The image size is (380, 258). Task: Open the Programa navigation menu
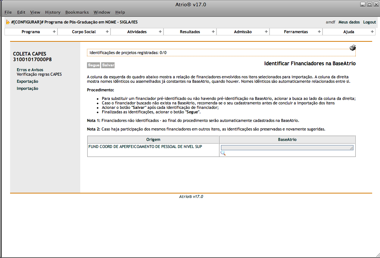pos(31,32)
